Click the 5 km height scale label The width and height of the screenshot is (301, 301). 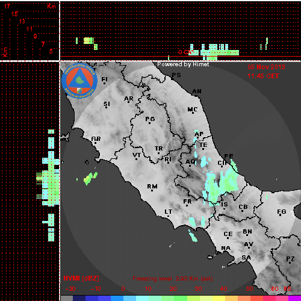51,51
